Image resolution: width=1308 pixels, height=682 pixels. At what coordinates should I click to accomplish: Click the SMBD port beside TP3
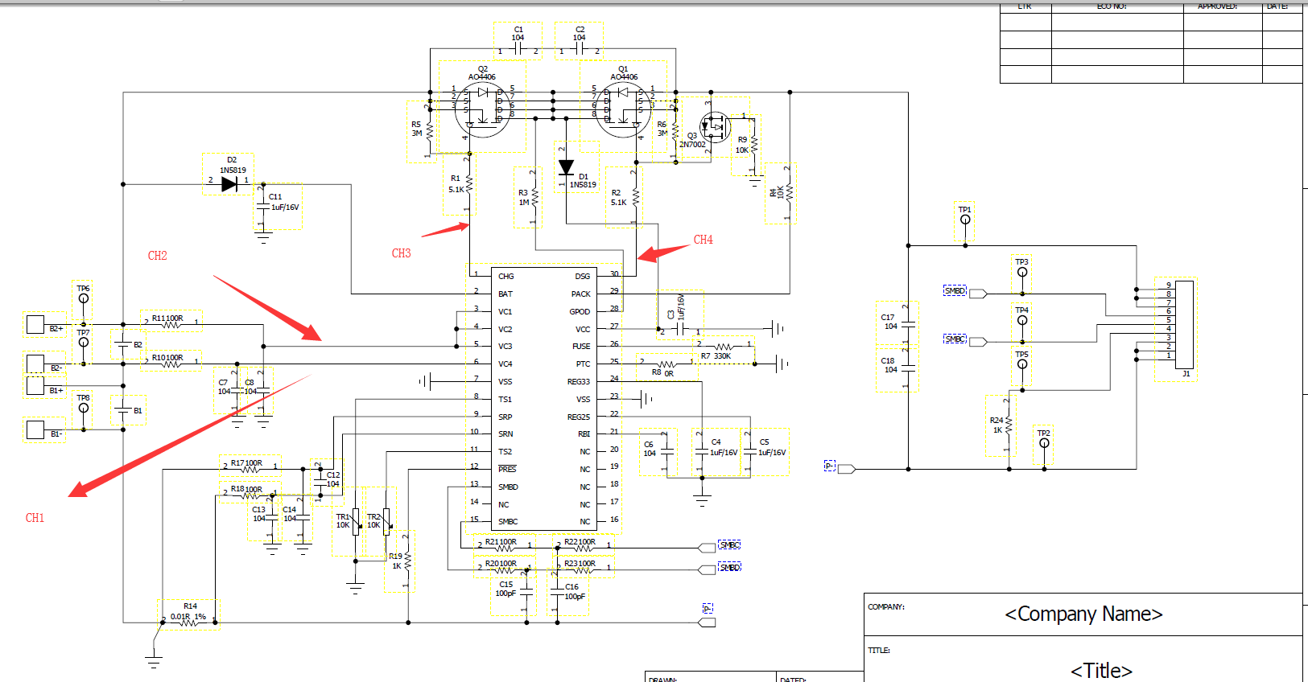(x=977, y=294)
